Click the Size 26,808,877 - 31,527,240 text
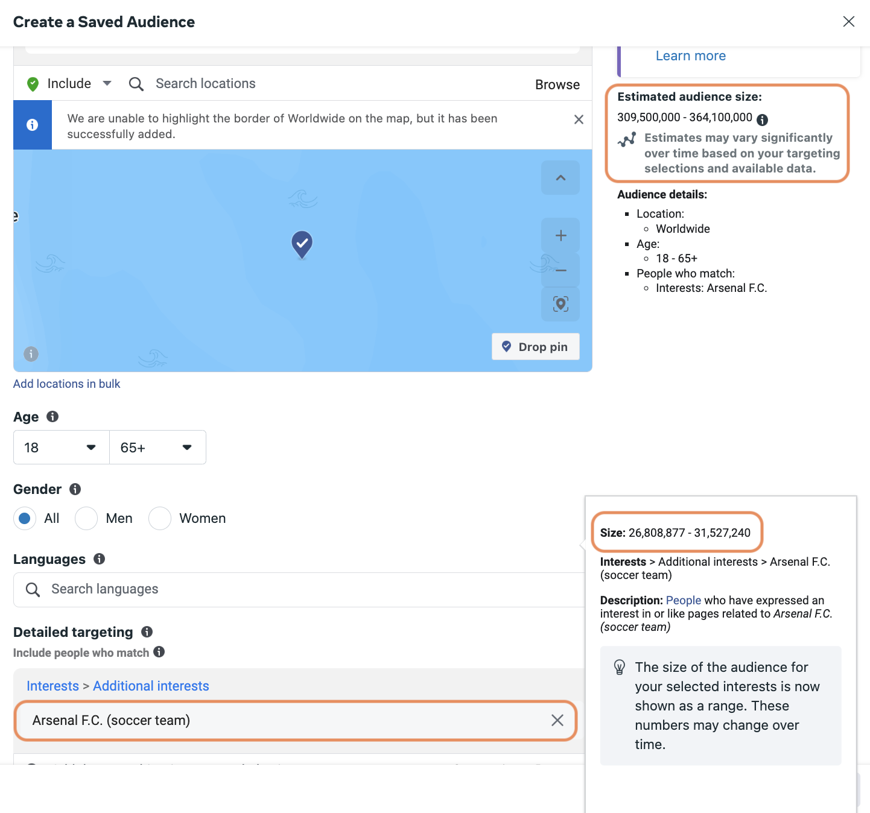Viewport: 870px width, 813px height. (x=675, y=533)
